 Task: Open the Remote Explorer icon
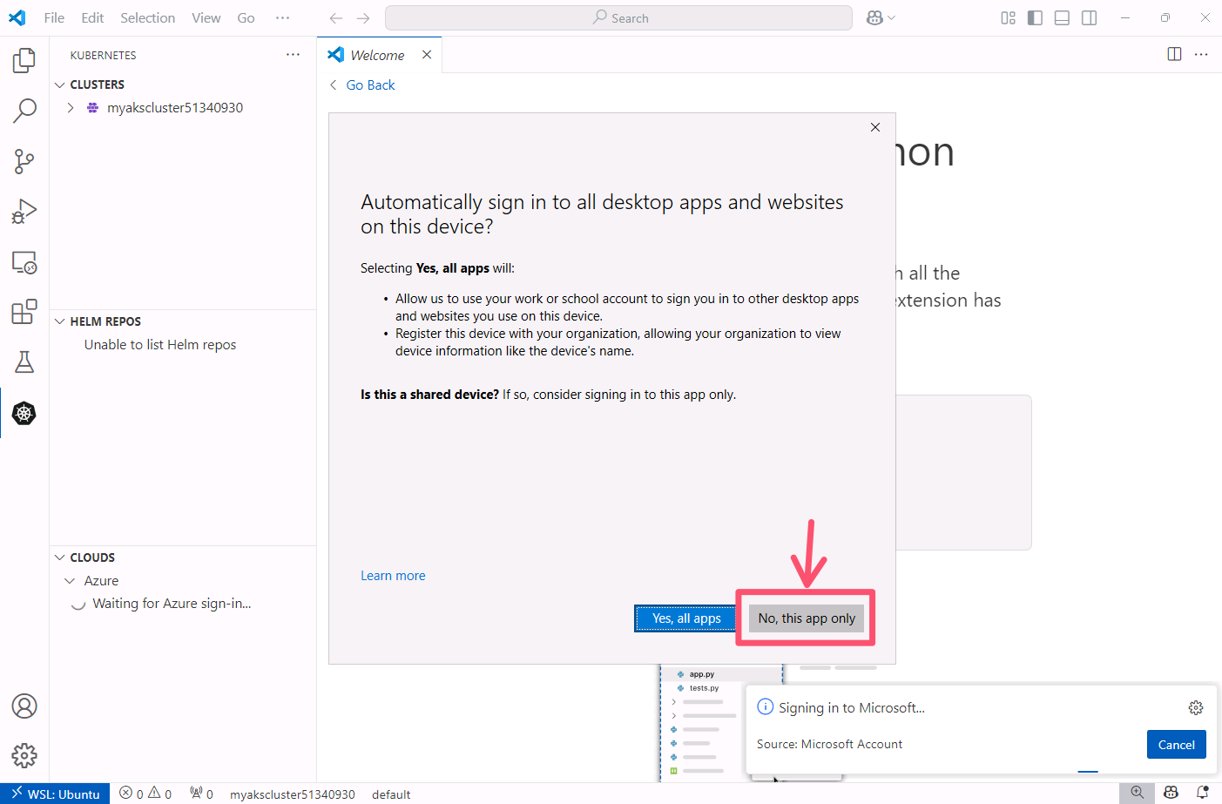24,262
